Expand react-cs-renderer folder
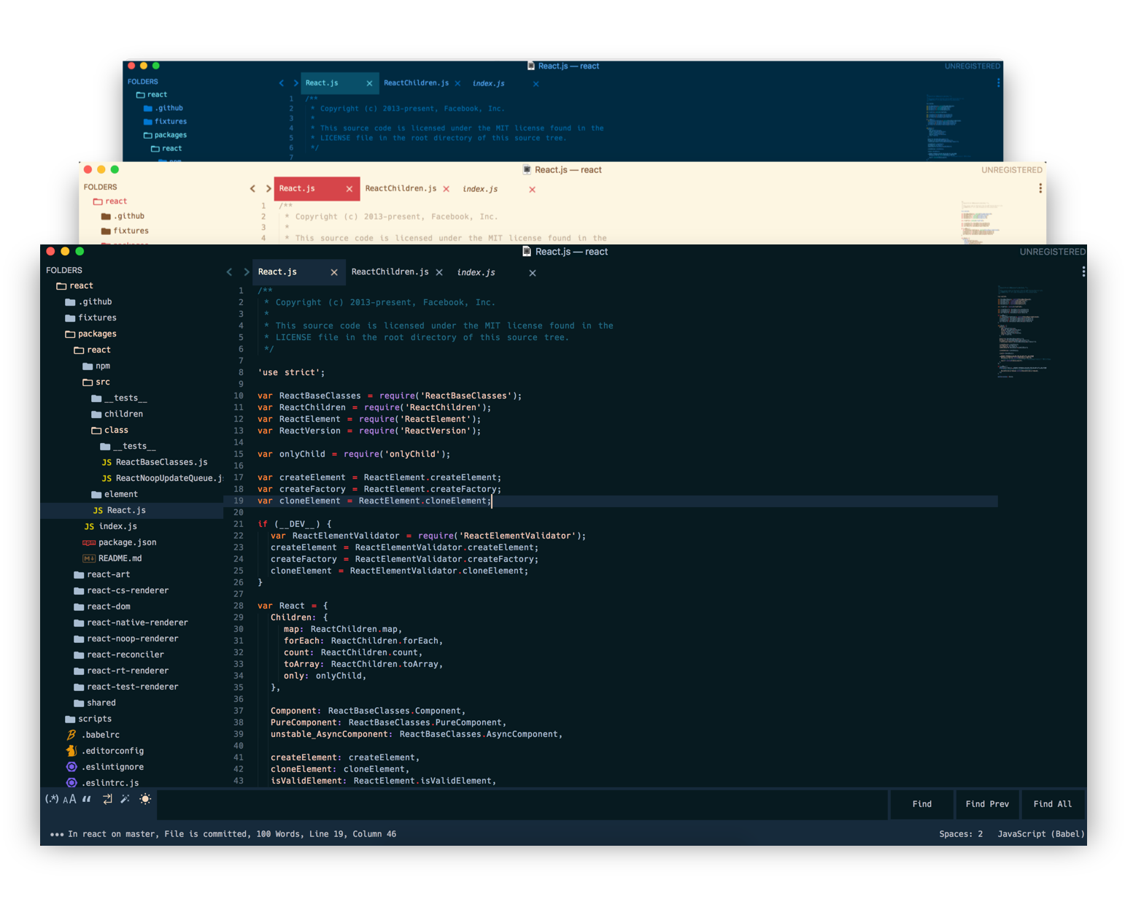Image resolution: width=1125 pixels, height=899 pixels. pyautogui.click(x=121, y=591)
